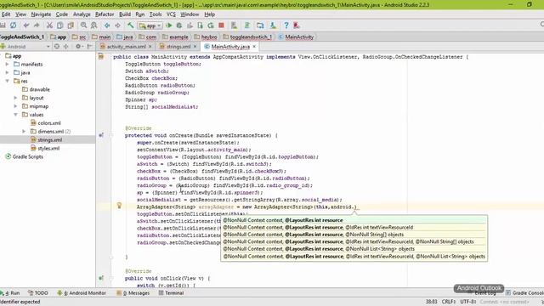Click the 'MainActivity' breadcrumb
Screen dimensions: 544x306
(x=297, y=37)
